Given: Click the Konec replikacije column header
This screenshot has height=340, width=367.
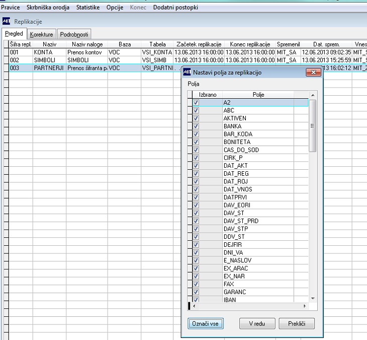Looking at the screenshot, I should (250, 44).
